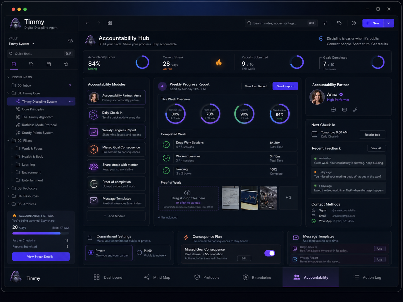403x302 pixels.
Task: Click the upload cloud icon in drop zone
Action: click(x=187, y=192)
